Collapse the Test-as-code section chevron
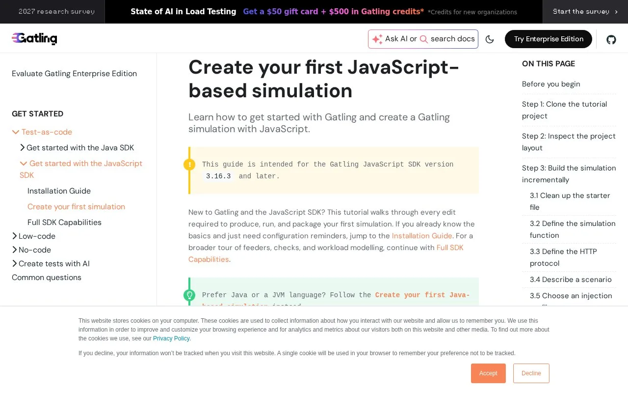 click(16, 132)
